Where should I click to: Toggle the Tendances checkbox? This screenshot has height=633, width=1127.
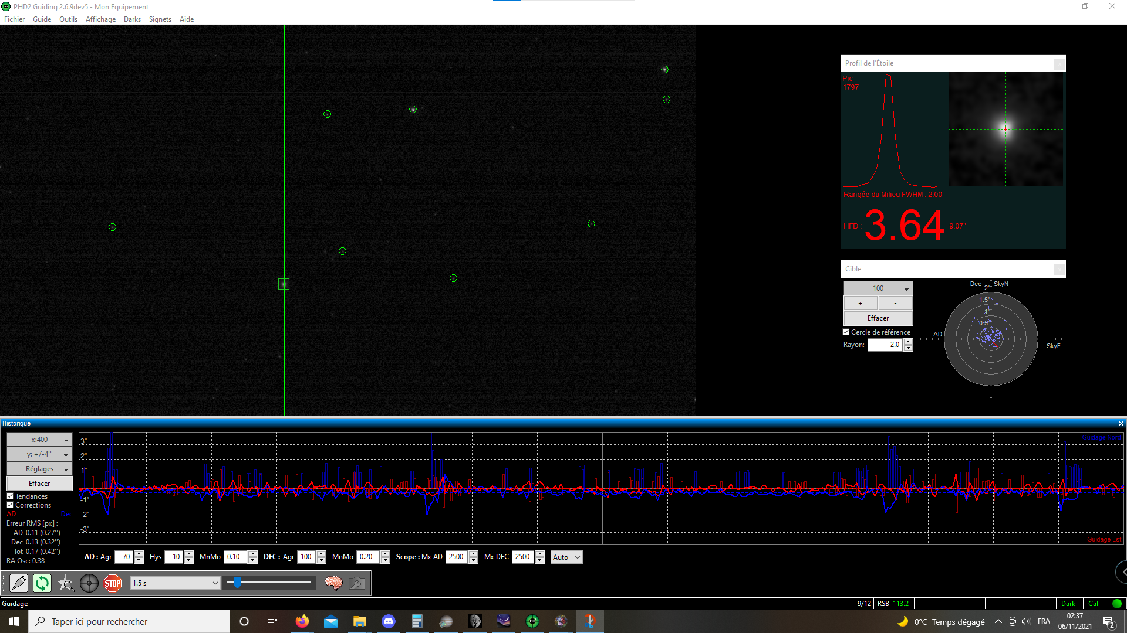(x=10, y=496)
